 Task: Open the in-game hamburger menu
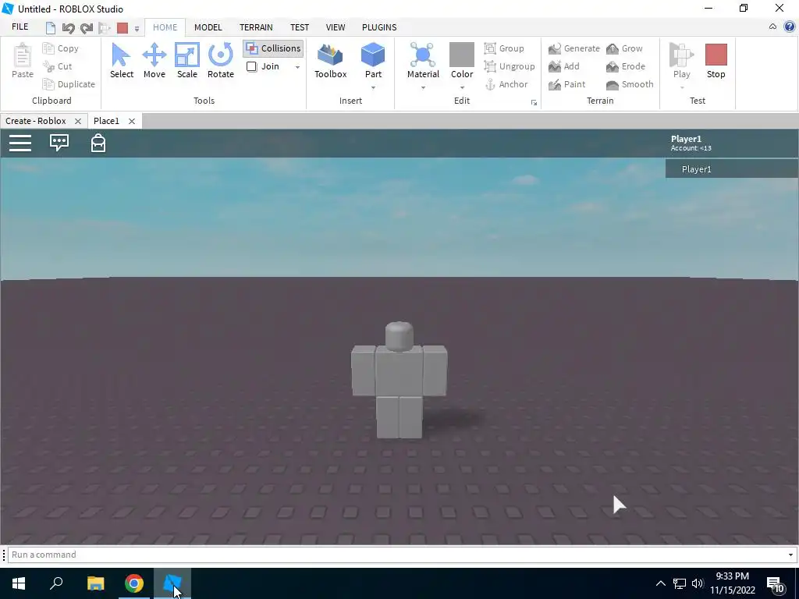click(x=20, y=144)
